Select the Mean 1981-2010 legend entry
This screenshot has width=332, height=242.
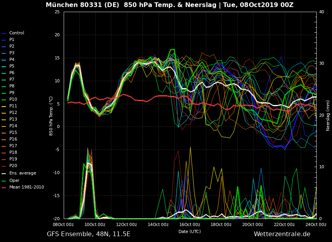pyautogui.click(x=26, y=187)
